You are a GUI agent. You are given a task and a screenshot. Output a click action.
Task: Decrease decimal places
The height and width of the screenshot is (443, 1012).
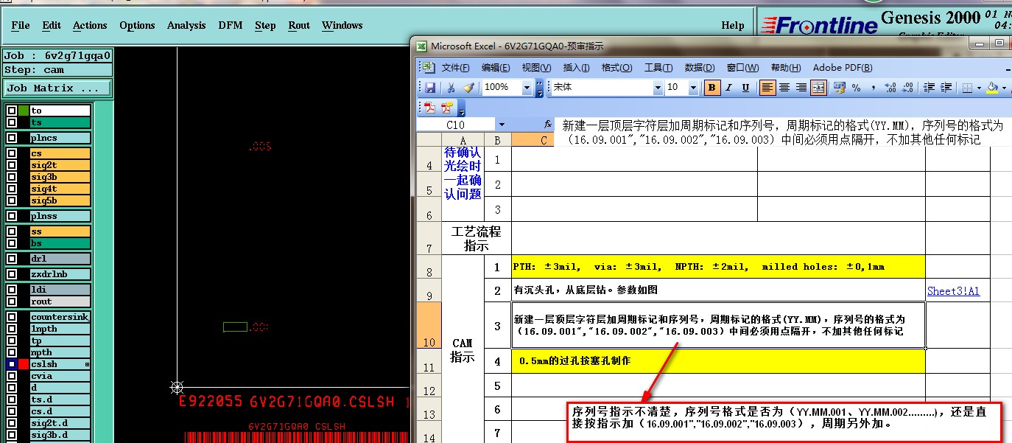[x=907, y=87]
